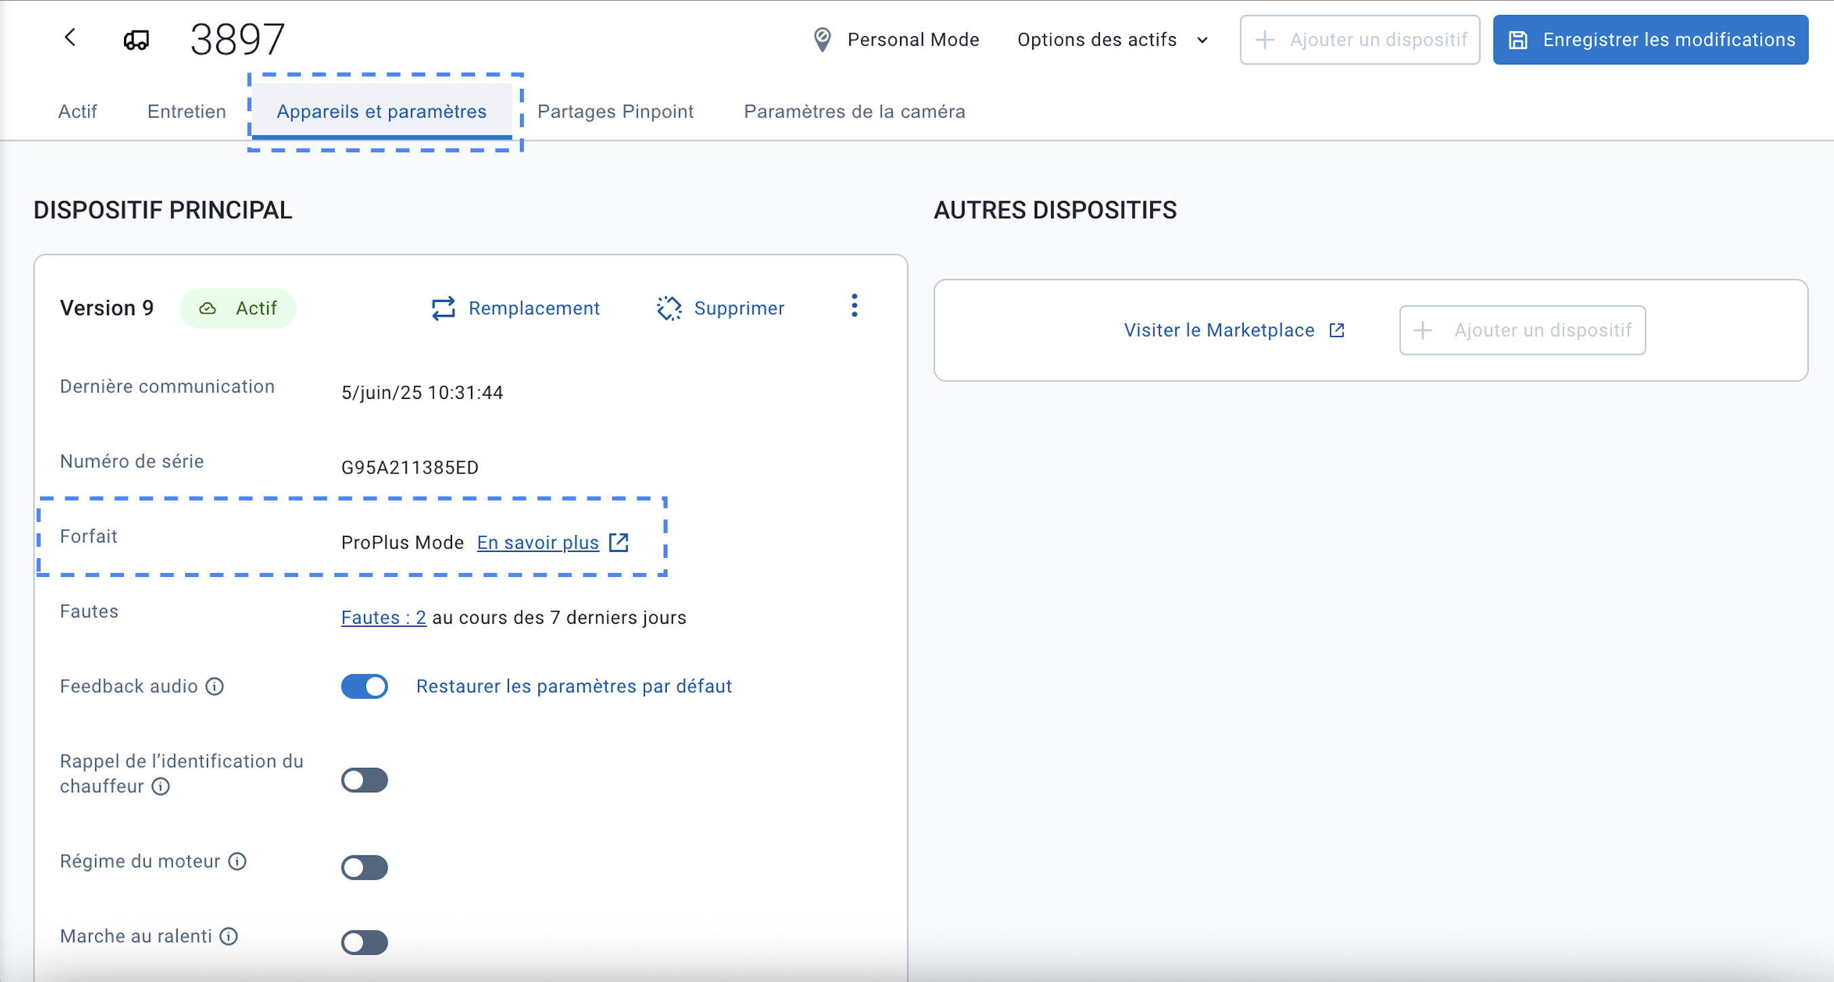This screenshot has width=1834, height=982.
Task: Click the date 5/juin/25 10:31:44
Action: (x=422, y=393)
